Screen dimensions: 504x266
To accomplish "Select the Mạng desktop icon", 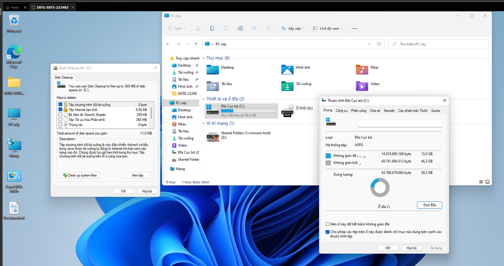I will tap(14, 148).
